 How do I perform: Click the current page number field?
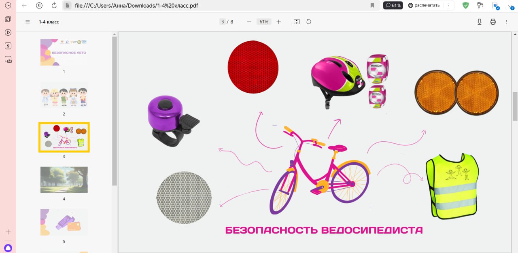(x=223, y=22)
